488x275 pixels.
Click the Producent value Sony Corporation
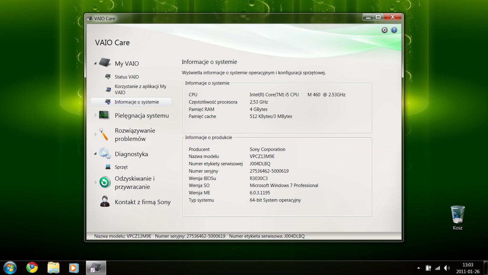click(267, 149)
